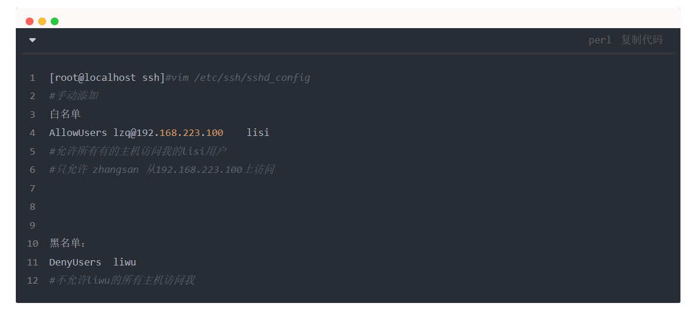
Task: Click the vim /etc/ssh/sshd_config command text
Action: [x=241, y=78]
